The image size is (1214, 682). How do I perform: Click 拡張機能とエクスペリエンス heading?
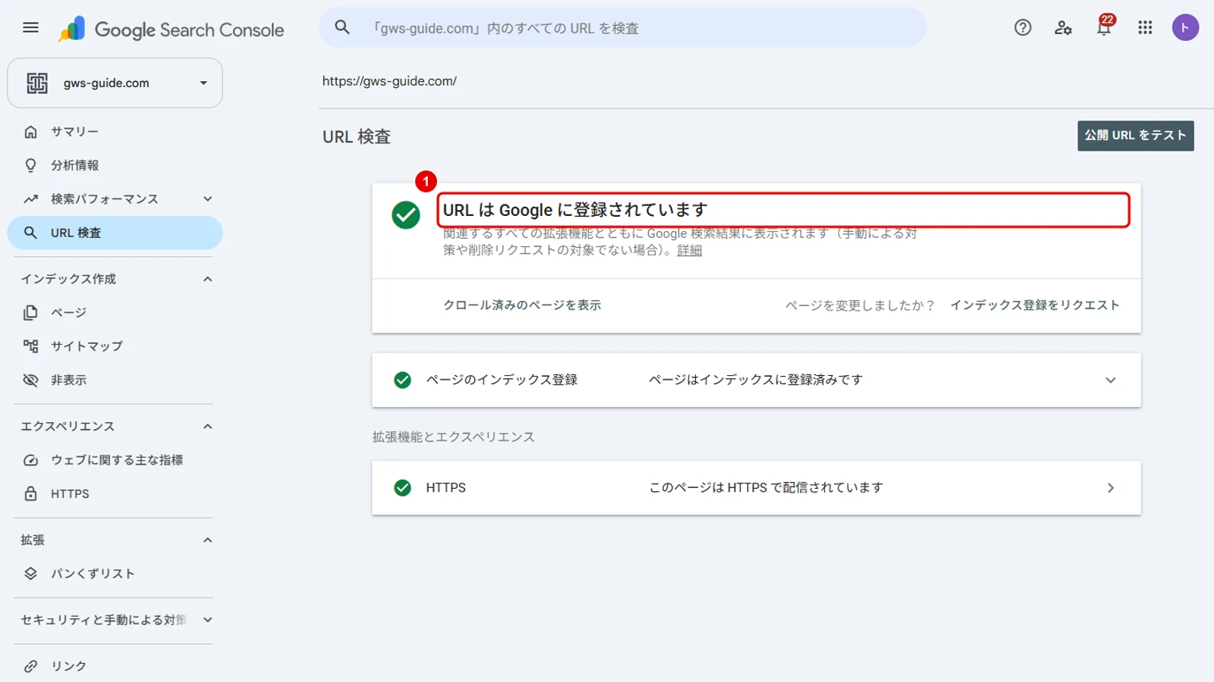coord(454,437)
